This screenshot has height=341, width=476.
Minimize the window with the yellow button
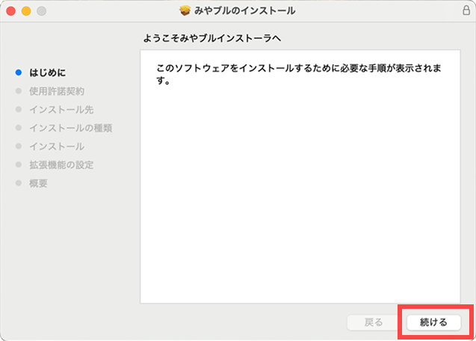25,11
